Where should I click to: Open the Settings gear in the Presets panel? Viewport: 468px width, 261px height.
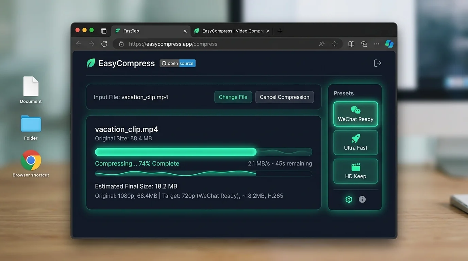[349, 199]
